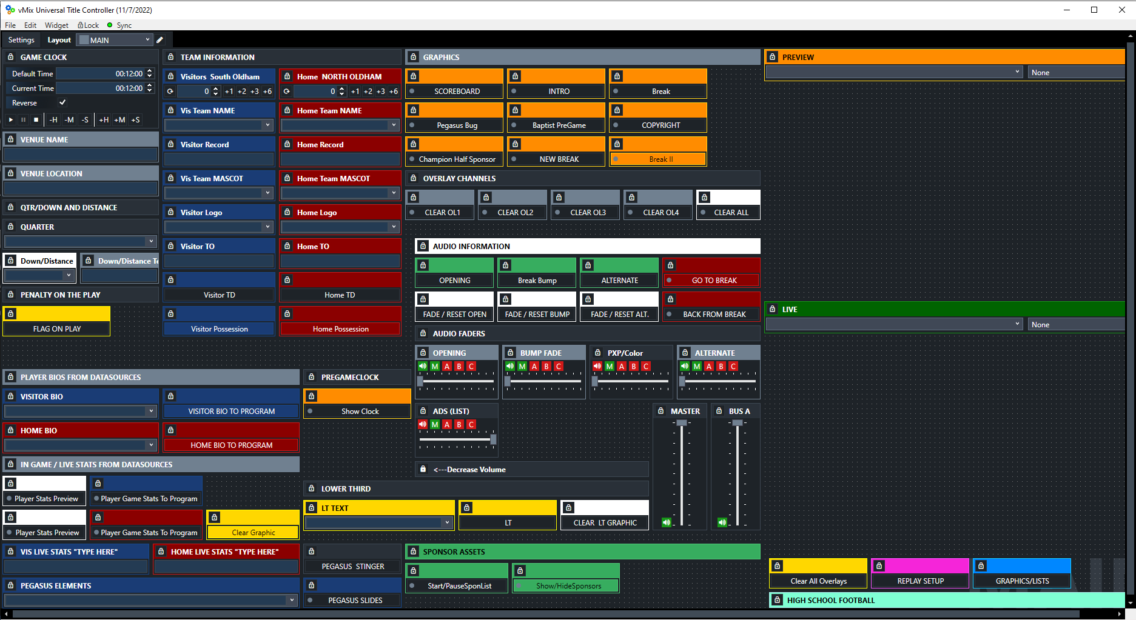This screenshot has width=1136, height=620.
Task: Click the CLEAR ALL overlays button
Action: pyautogui.click(x=731, y=213)
